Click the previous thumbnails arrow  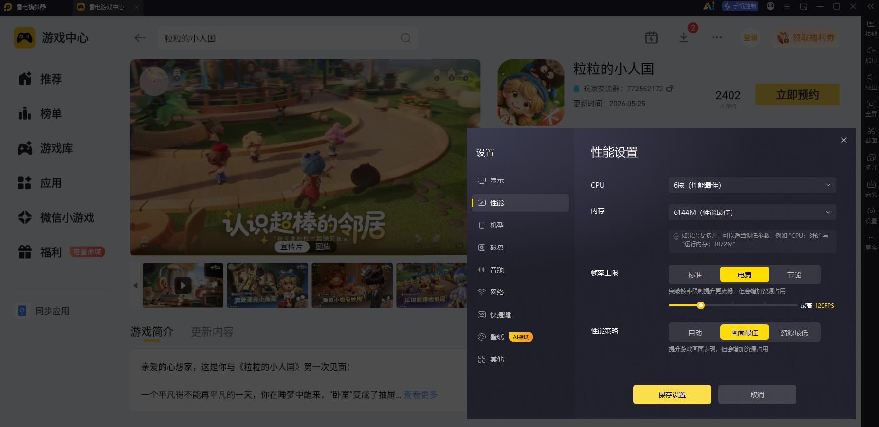tap(135, 285)
